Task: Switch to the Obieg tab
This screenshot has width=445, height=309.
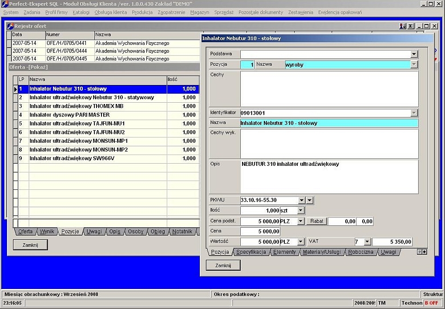Action: click(158, 232)
